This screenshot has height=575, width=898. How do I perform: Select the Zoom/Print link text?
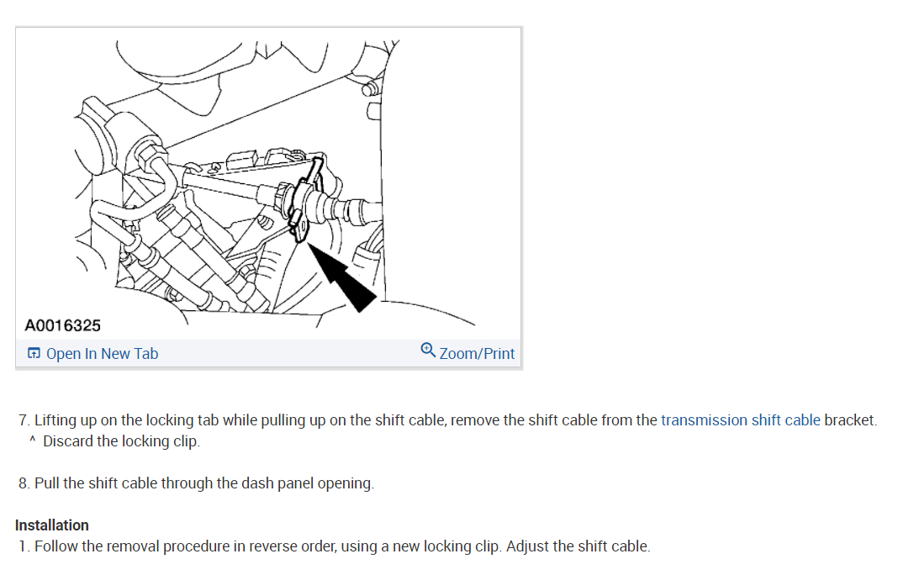pyautogui.click(x=477, y=354)
